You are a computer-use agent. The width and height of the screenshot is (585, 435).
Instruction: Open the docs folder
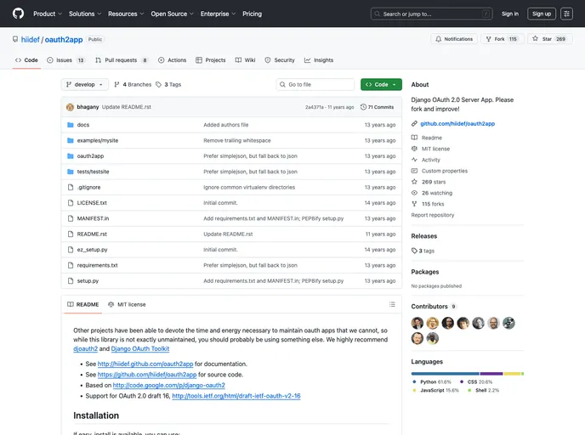pyautogui.click(x=83, y=125)
